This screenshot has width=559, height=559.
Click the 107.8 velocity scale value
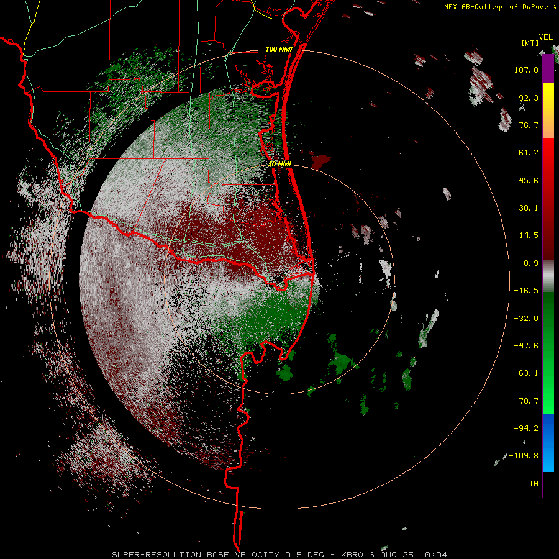(526, 70)
